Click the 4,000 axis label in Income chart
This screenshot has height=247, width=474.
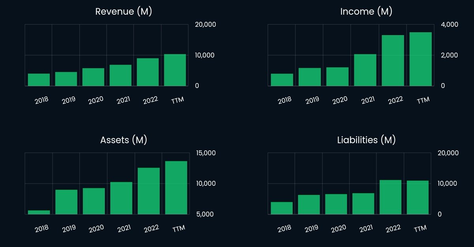tap(449, 24)
